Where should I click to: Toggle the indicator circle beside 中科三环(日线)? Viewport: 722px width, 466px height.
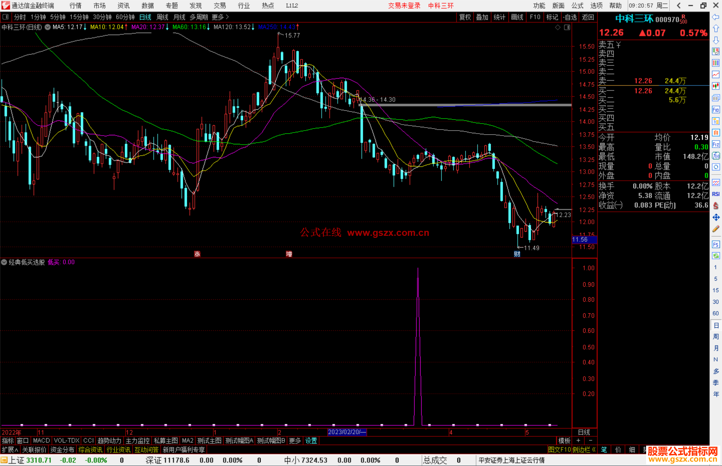(48, 27)
